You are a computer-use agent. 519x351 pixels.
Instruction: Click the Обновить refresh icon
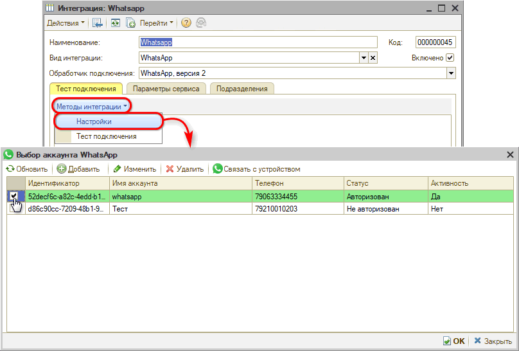pyautogui.click(x=10, y=169)
